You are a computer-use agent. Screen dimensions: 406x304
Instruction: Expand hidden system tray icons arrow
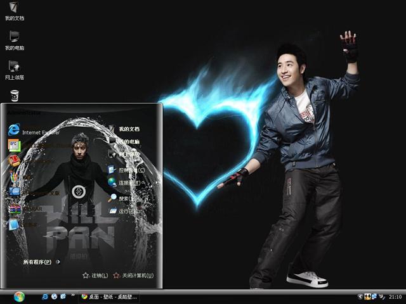click(x=360, y=296)
